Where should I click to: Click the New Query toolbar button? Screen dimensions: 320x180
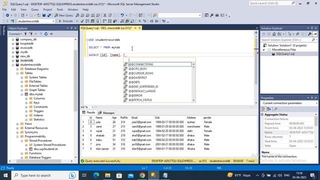coord(64,15)
